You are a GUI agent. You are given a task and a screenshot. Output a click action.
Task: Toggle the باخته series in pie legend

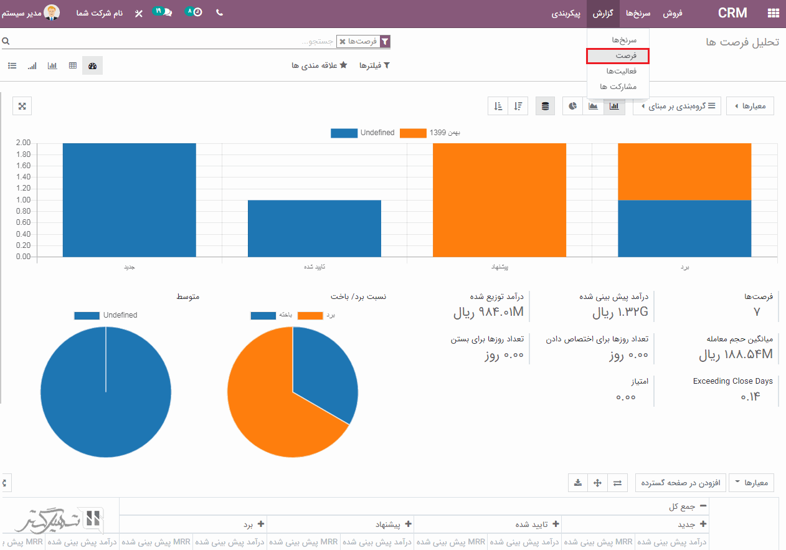[263, 315]
